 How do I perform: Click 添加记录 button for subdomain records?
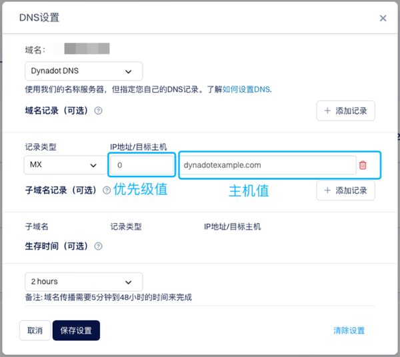tap(345, 190)
